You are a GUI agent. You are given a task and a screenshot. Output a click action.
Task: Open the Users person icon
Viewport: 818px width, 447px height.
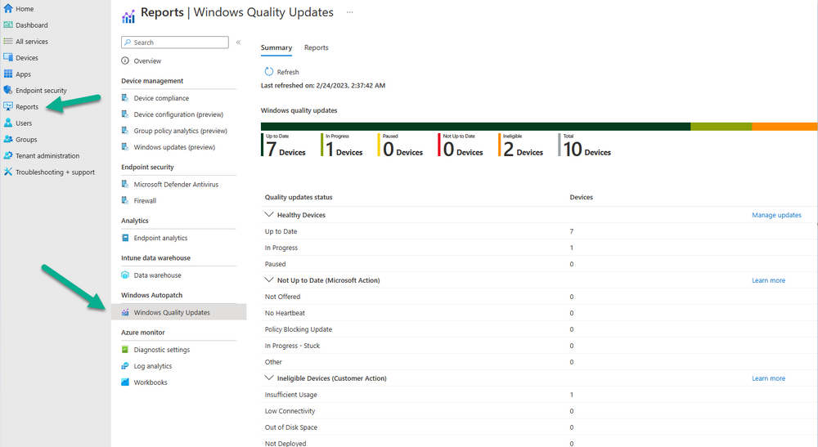[8, 123]
